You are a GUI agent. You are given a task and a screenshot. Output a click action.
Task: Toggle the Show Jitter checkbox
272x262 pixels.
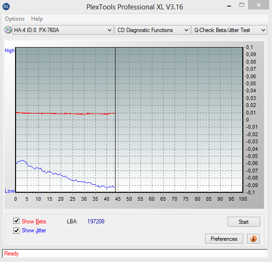point(16,230)
